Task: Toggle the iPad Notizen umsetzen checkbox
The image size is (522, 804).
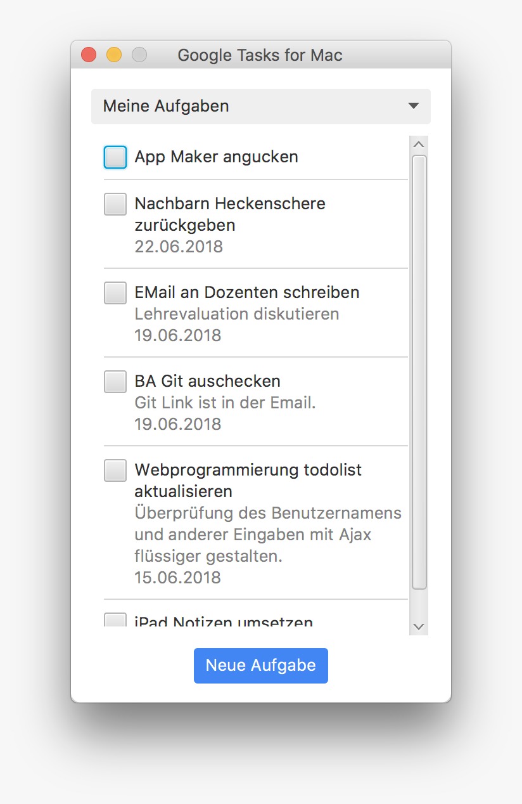Action: [x=115, y=620]
